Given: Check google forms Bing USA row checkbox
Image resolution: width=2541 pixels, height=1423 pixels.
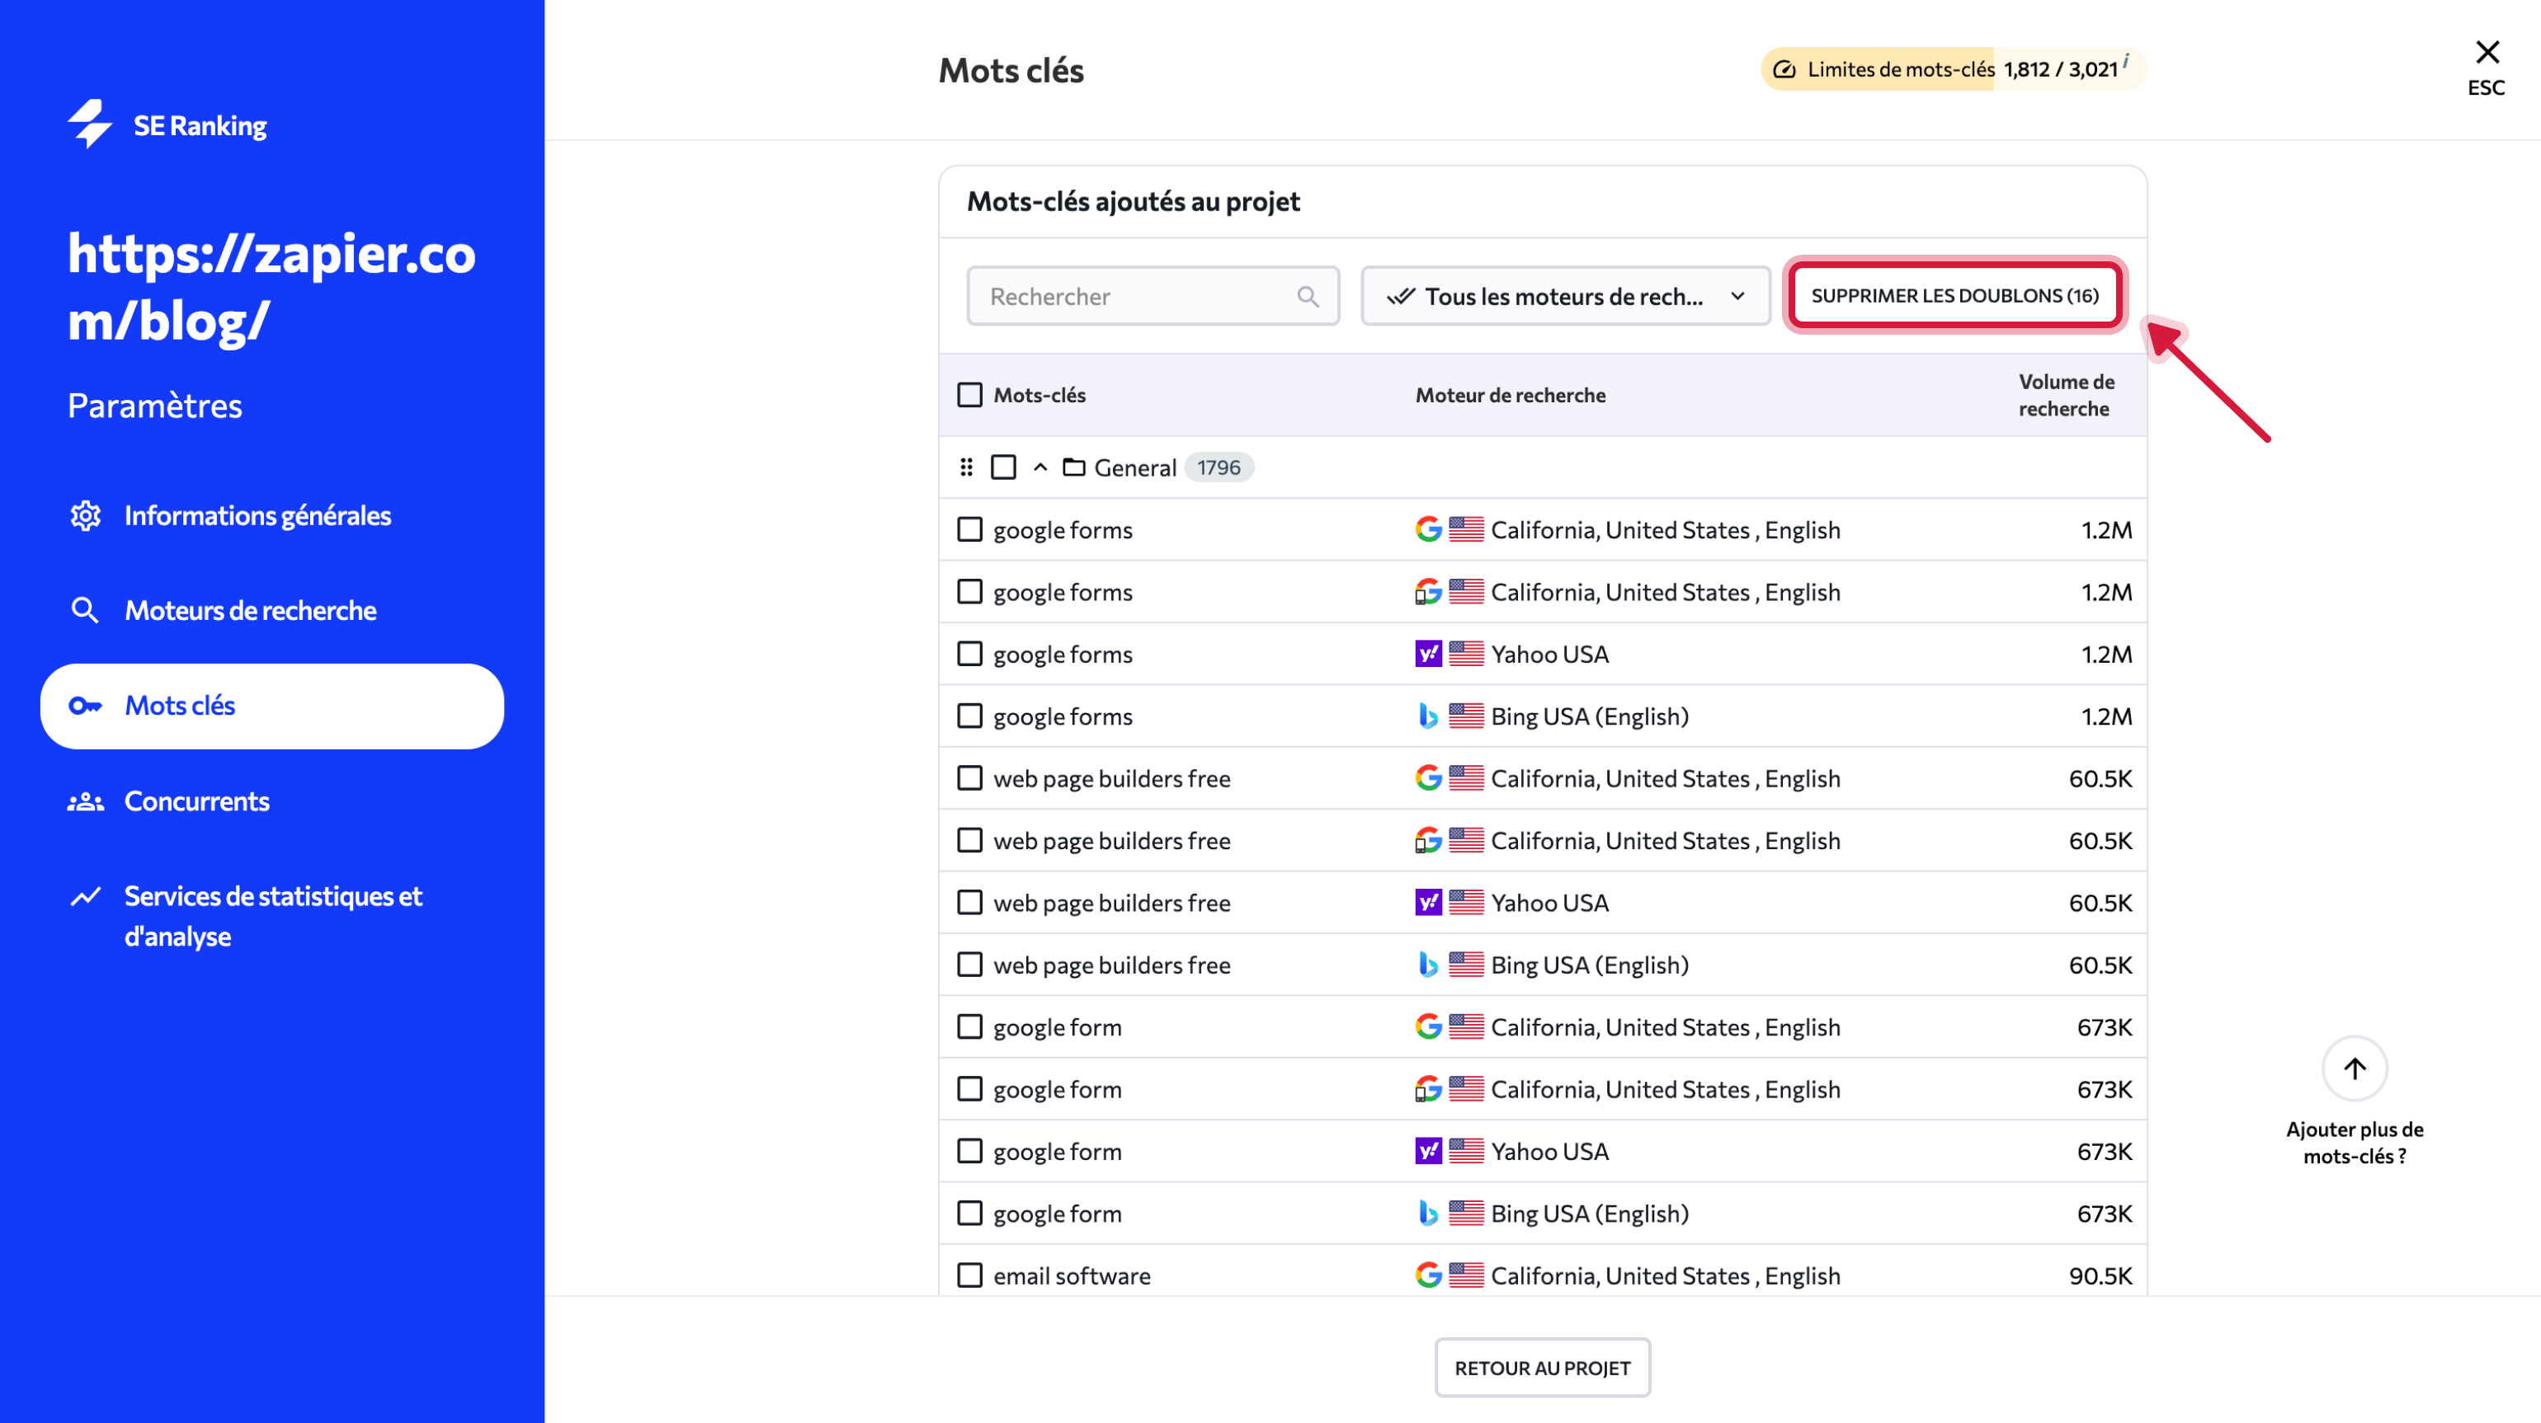Looking at the screenshot, I should point(969,716).
